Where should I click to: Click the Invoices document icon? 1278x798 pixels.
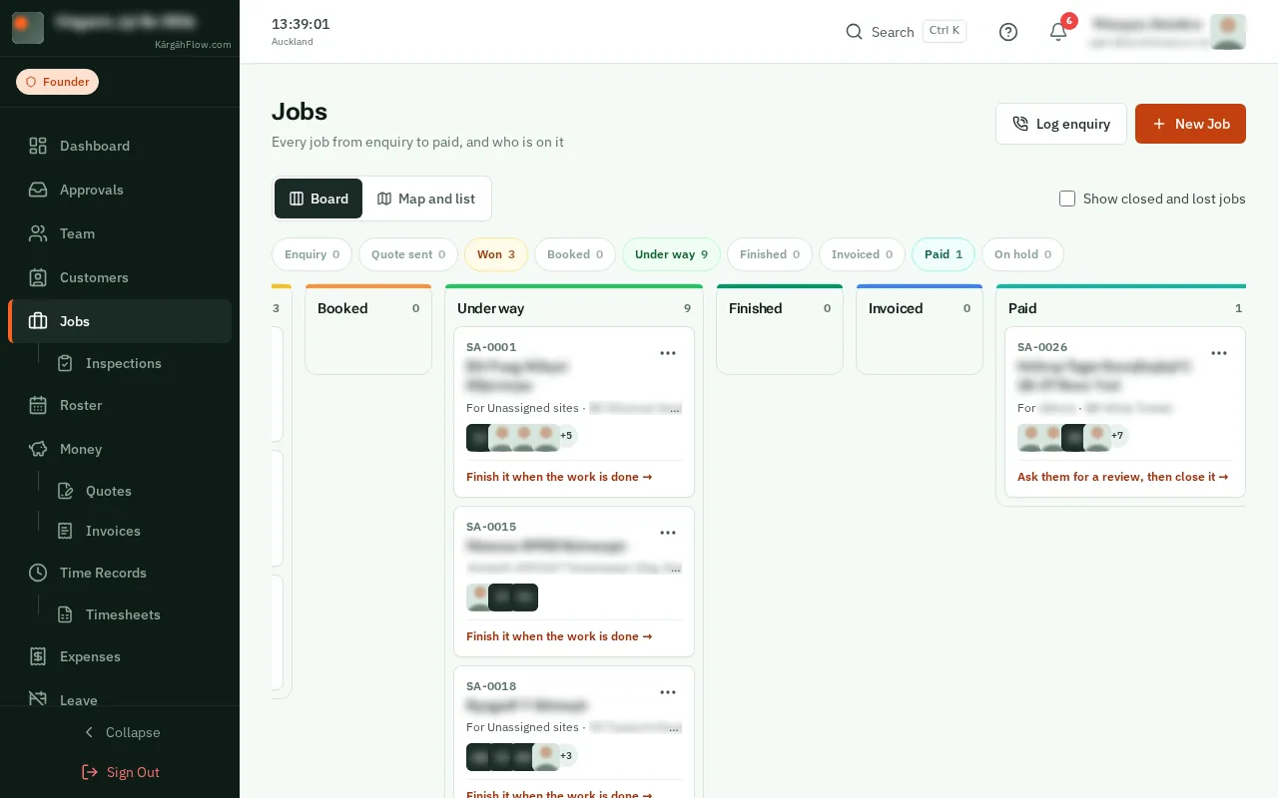click(x=65, y=531)
